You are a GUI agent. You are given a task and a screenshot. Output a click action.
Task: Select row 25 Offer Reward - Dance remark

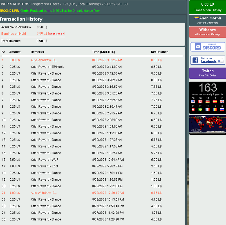click(x=46, y=219)
